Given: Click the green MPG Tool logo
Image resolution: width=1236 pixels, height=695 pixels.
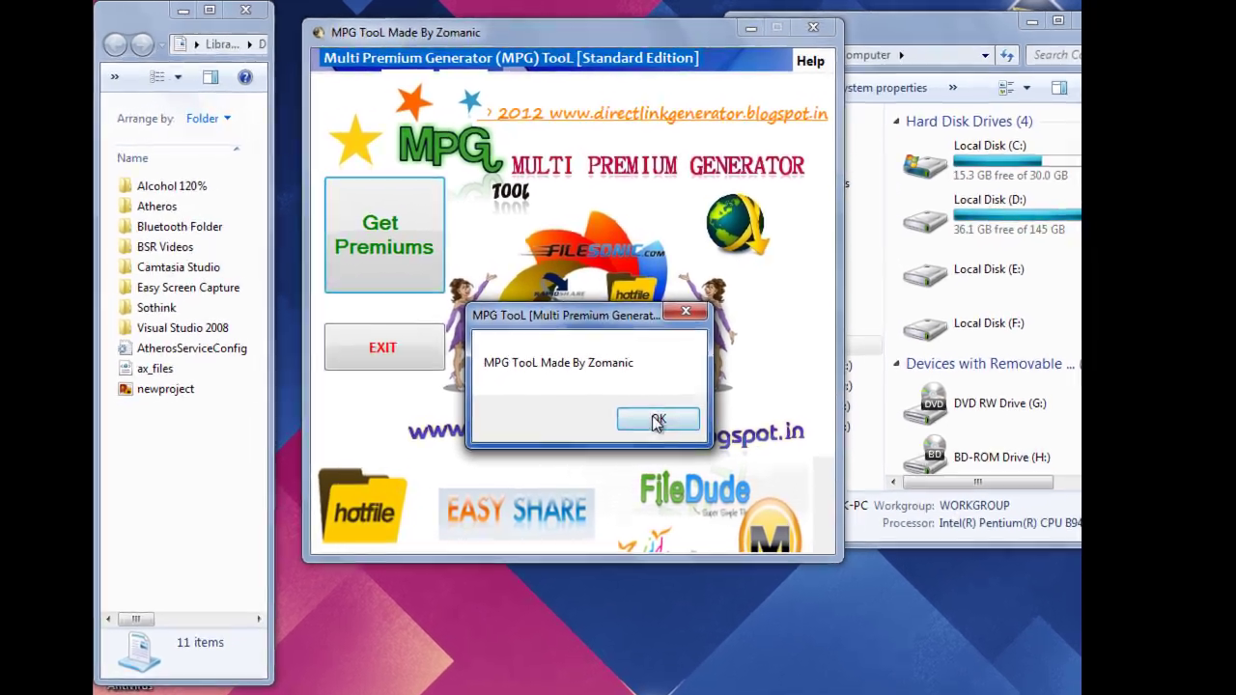Looking at the screenshot, I should click(x=447, y=147).
